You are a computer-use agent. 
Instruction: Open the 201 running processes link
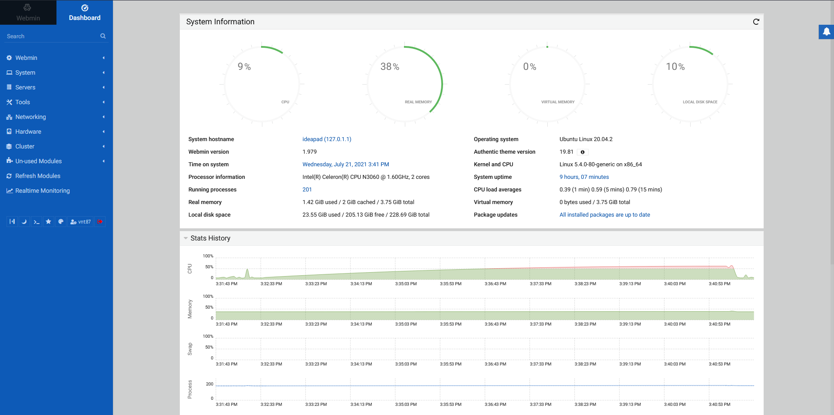coord(307,190)
